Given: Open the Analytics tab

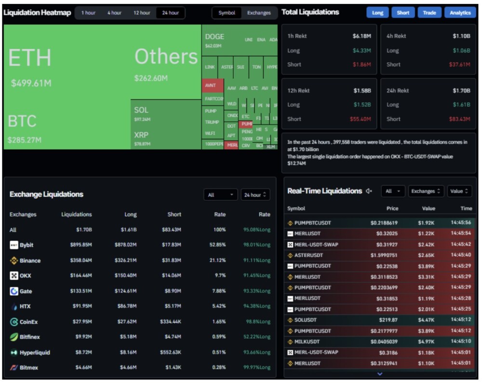Looking at the screenshot, I should click(x=460, y=13).
